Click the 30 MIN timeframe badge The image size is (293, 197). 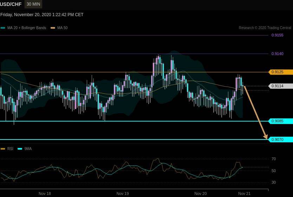33,4
